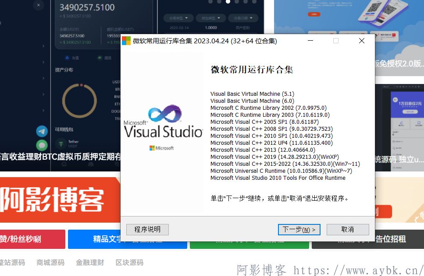Click the green chat bubble icon
The height and width of the screenshot is (276, 424).
[42, 145]
